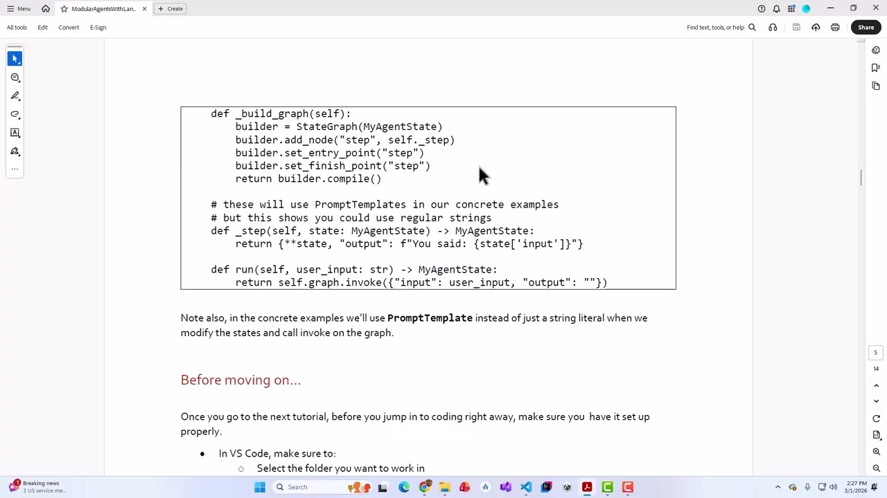Choose the freehand draw loop tool
Screen dimensions: 887x498
coord(15,114)
